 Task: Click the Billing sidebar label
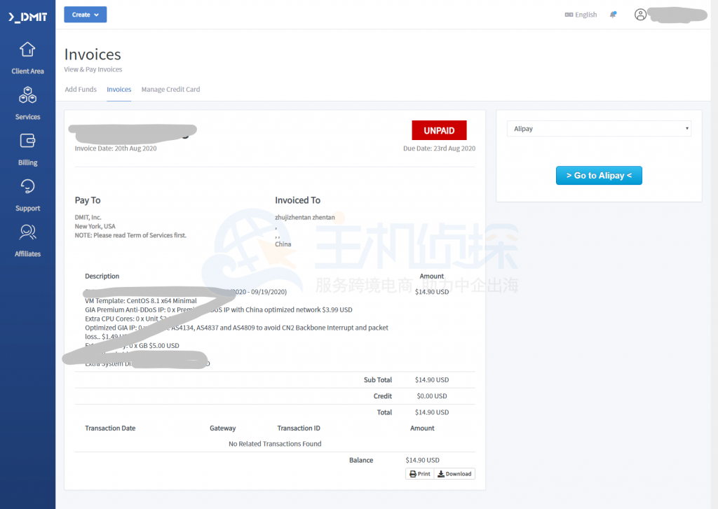[27, 162]
